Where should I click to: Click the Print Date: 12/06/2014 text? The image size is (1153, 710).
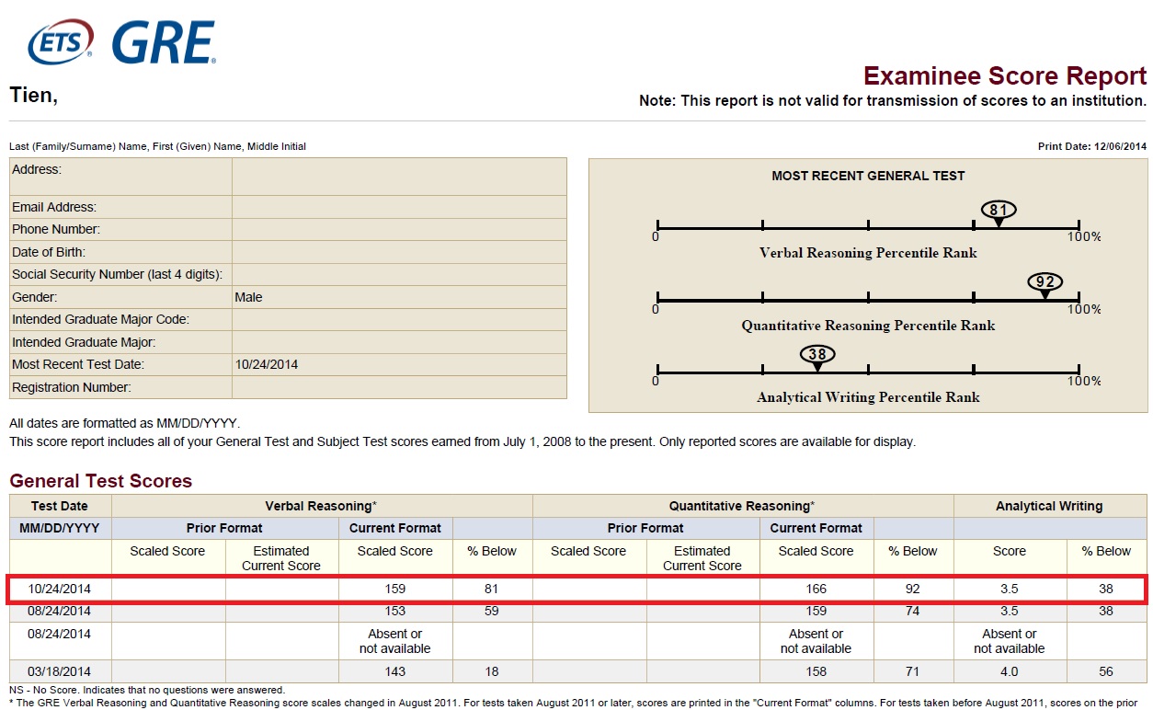(x=1092, y=146)
